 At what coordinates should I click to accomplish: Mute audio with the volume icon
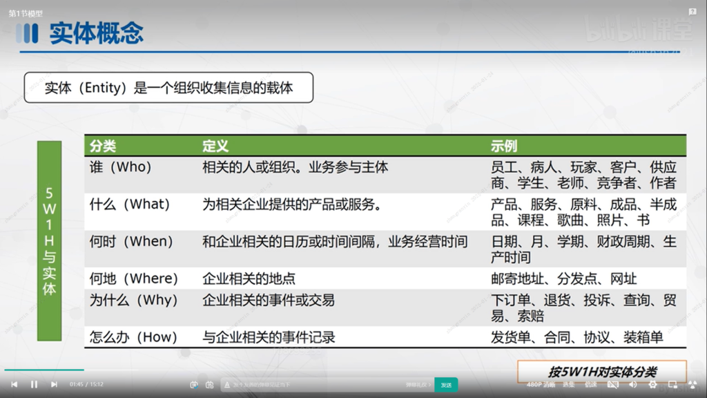click(x=633, y=384)
